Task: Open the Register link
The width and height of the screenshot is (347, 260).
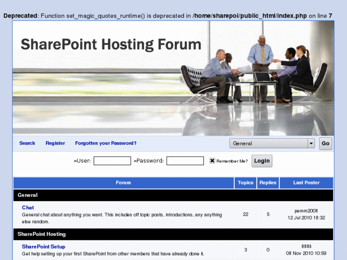Action: point(55,143)
